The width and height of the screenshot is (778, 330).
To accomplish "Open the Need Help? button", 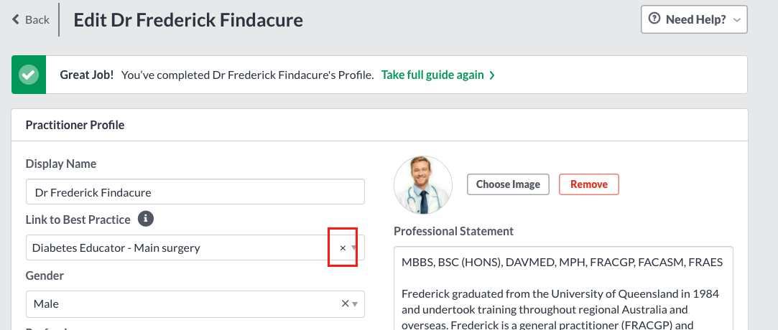I will (x=694, y=19).
